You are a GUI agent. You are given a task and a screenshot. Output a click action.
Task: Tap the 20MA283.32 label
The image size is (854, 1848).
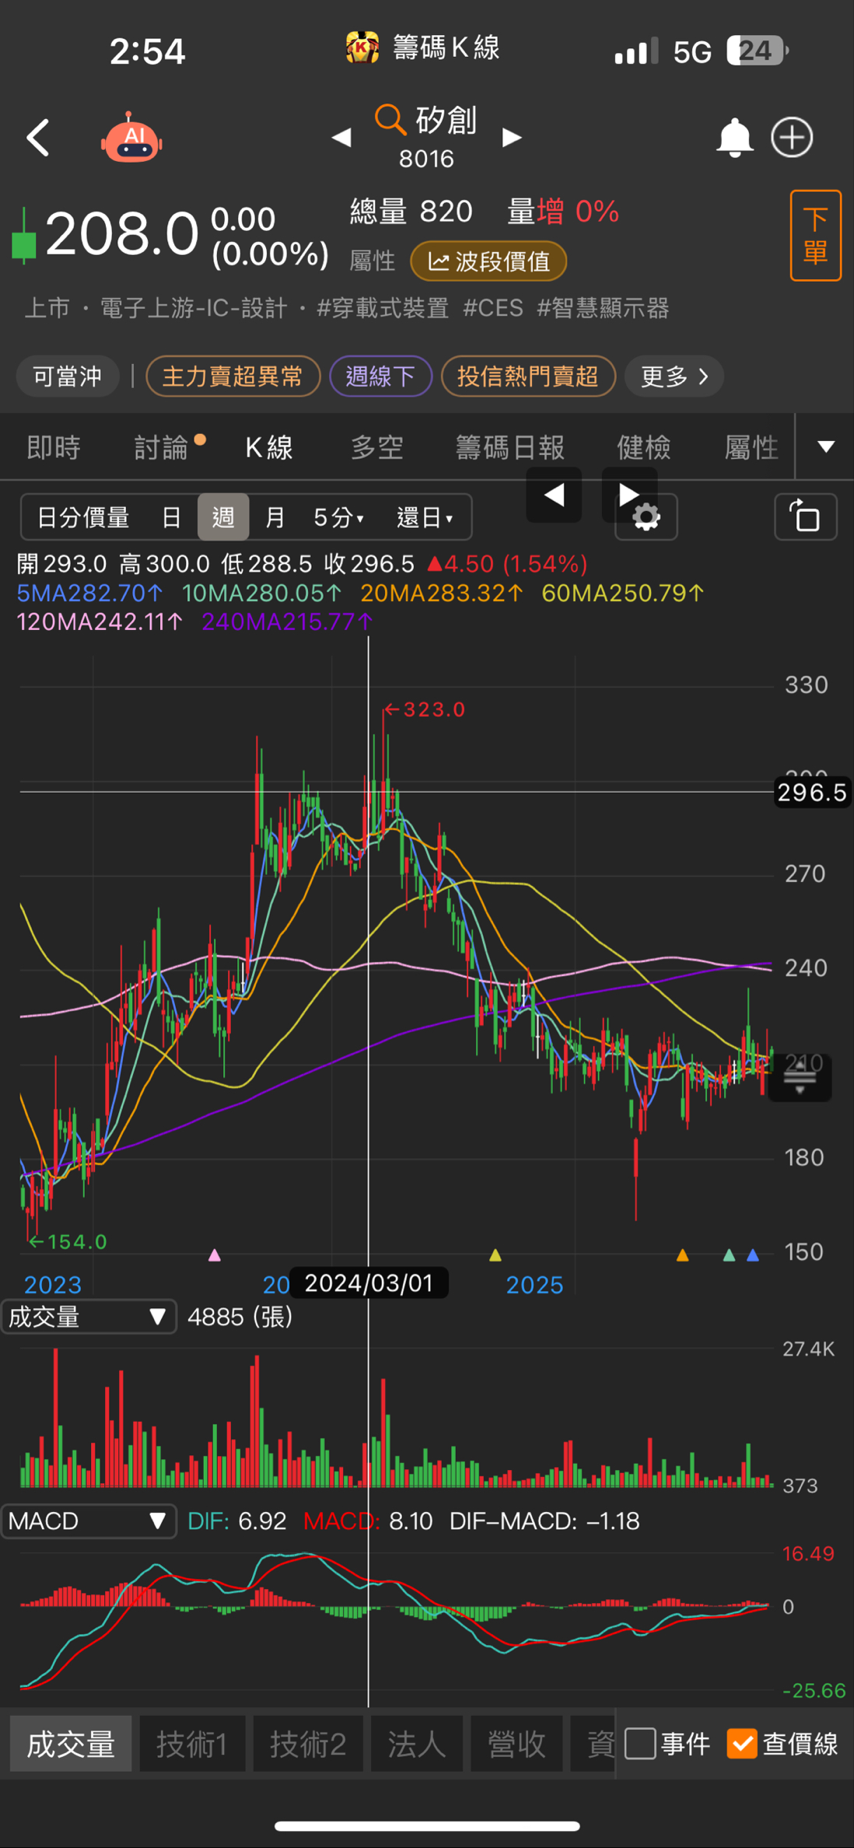click(442, 593)
